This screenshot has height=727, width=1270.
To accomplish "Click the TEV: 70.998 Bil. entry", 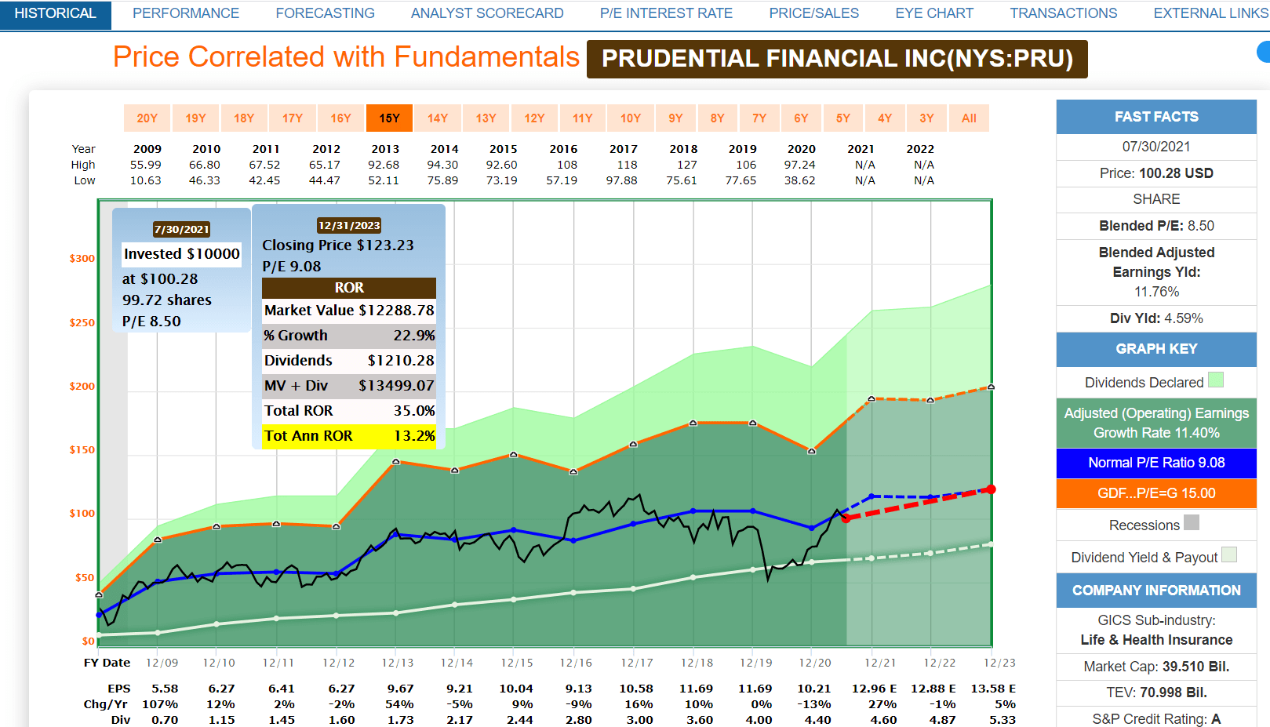I will pos(1156,692).
